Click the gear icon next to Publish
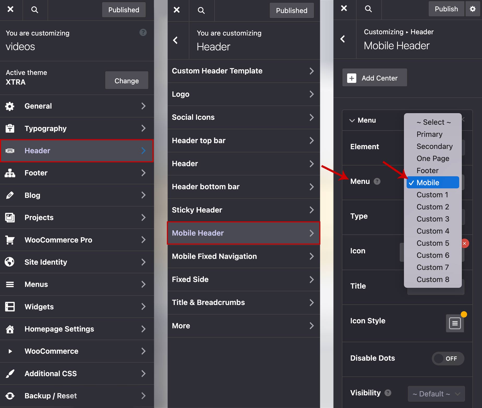 pyautogui.click(x=473, y=9)
